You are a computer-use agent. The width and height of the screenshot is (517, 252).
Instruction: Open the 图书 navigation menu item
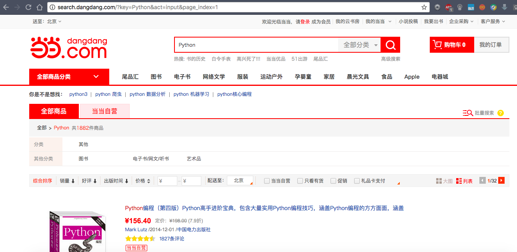point(156,77)
